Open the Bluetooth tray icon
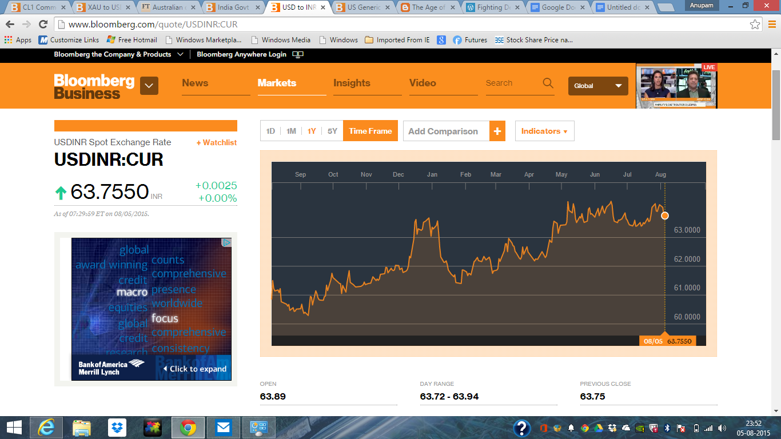The width and height of the screenshot is (781, 439). tap(667, 428)
